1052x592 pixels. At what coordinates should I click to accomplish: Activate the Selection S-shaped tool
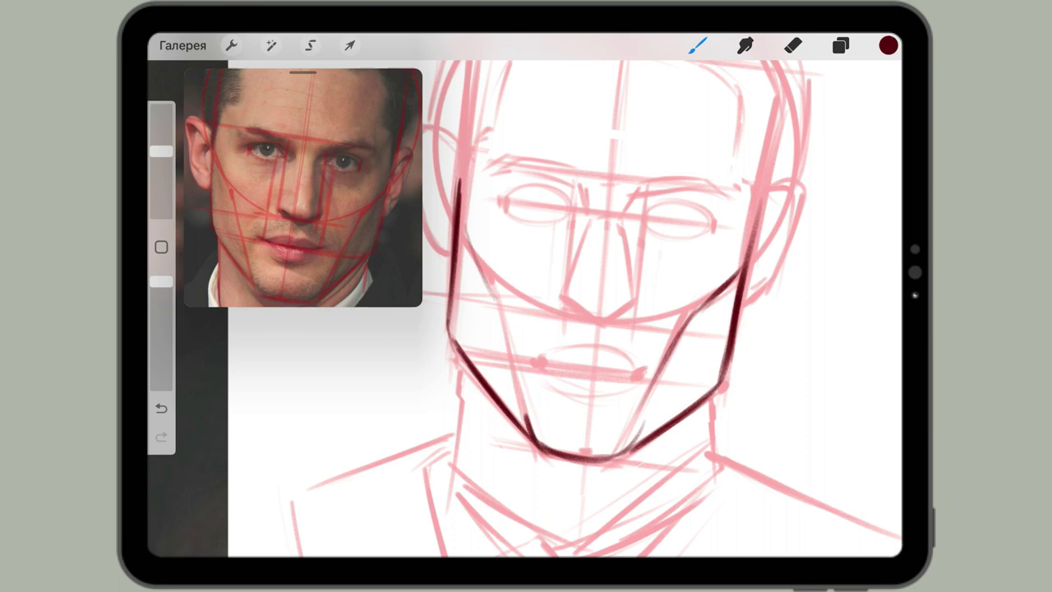[311, 46]
